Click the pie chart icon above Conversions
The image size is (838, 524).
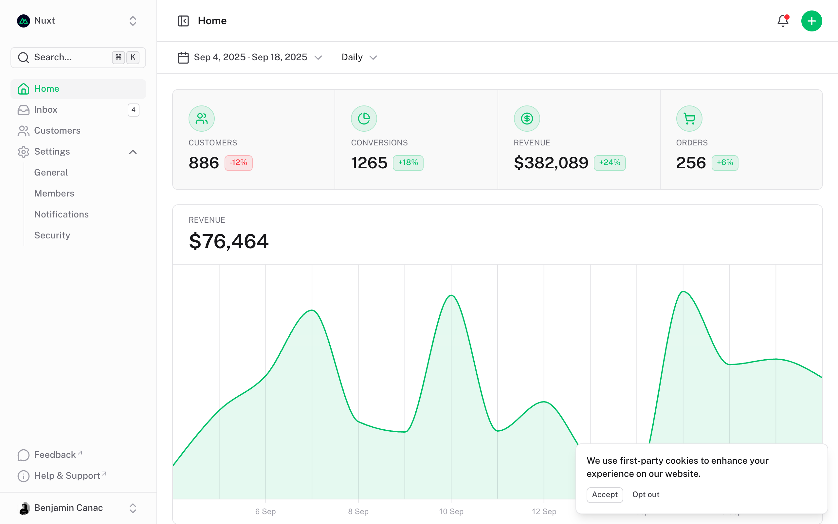pos(364,118)
